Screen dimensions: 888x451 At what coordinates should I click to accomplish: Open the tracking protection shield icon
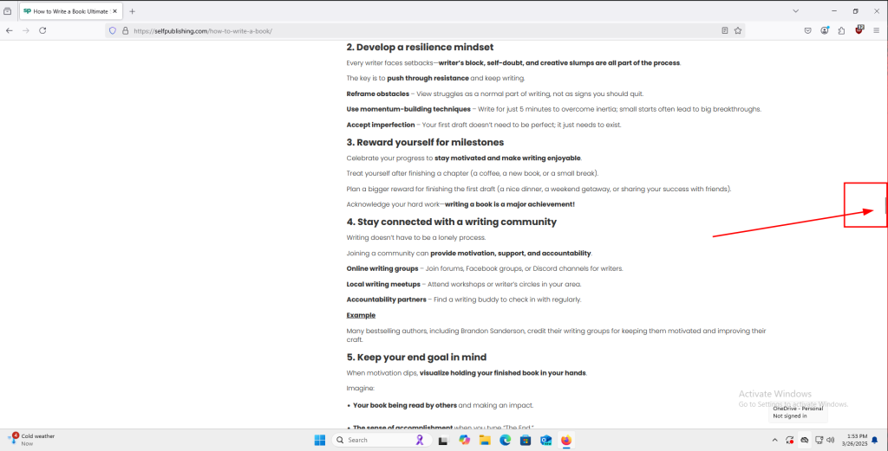pyautogui.click(x=113, y=31)
